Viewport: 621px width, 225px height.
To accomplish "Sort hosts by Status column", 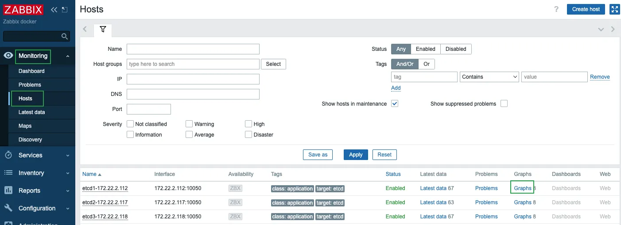I will [393, 174].
